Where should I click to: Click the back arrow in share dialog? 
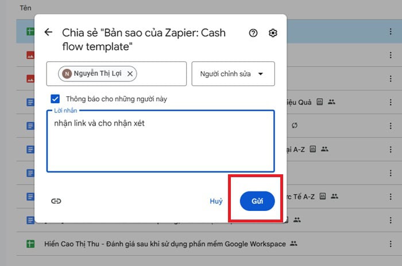[48, 33]
